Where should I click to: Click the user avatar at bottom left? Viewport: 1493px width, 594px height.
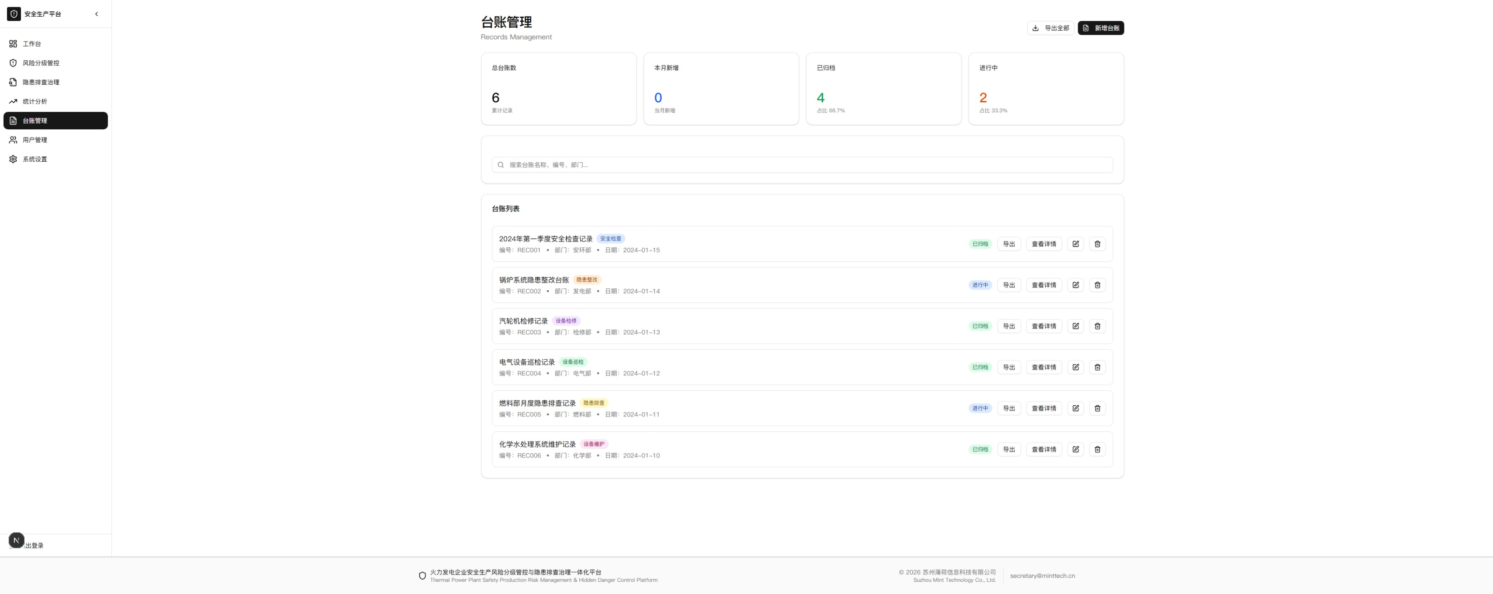coord(16,540)
